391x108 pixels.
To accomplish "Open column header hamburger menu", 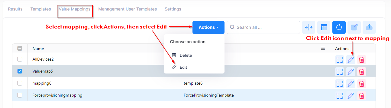I will click(323, 48).
